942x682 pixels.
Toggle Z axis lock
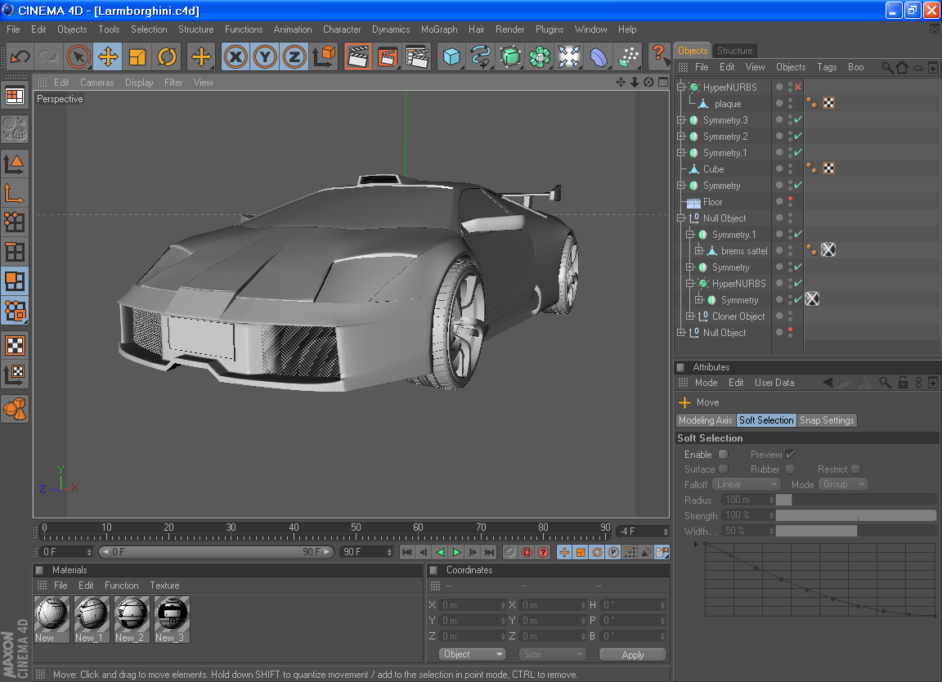pyautogui.click(x=294, y=57)
